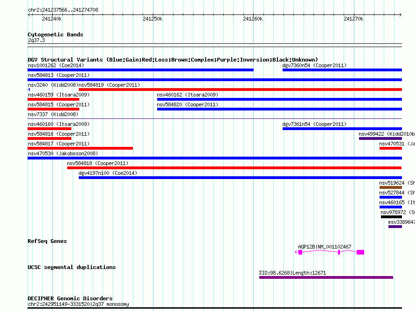Click the AQP12B gene direction arrow
Viewport: 415px width, 311px height.
tap(296, 252)
